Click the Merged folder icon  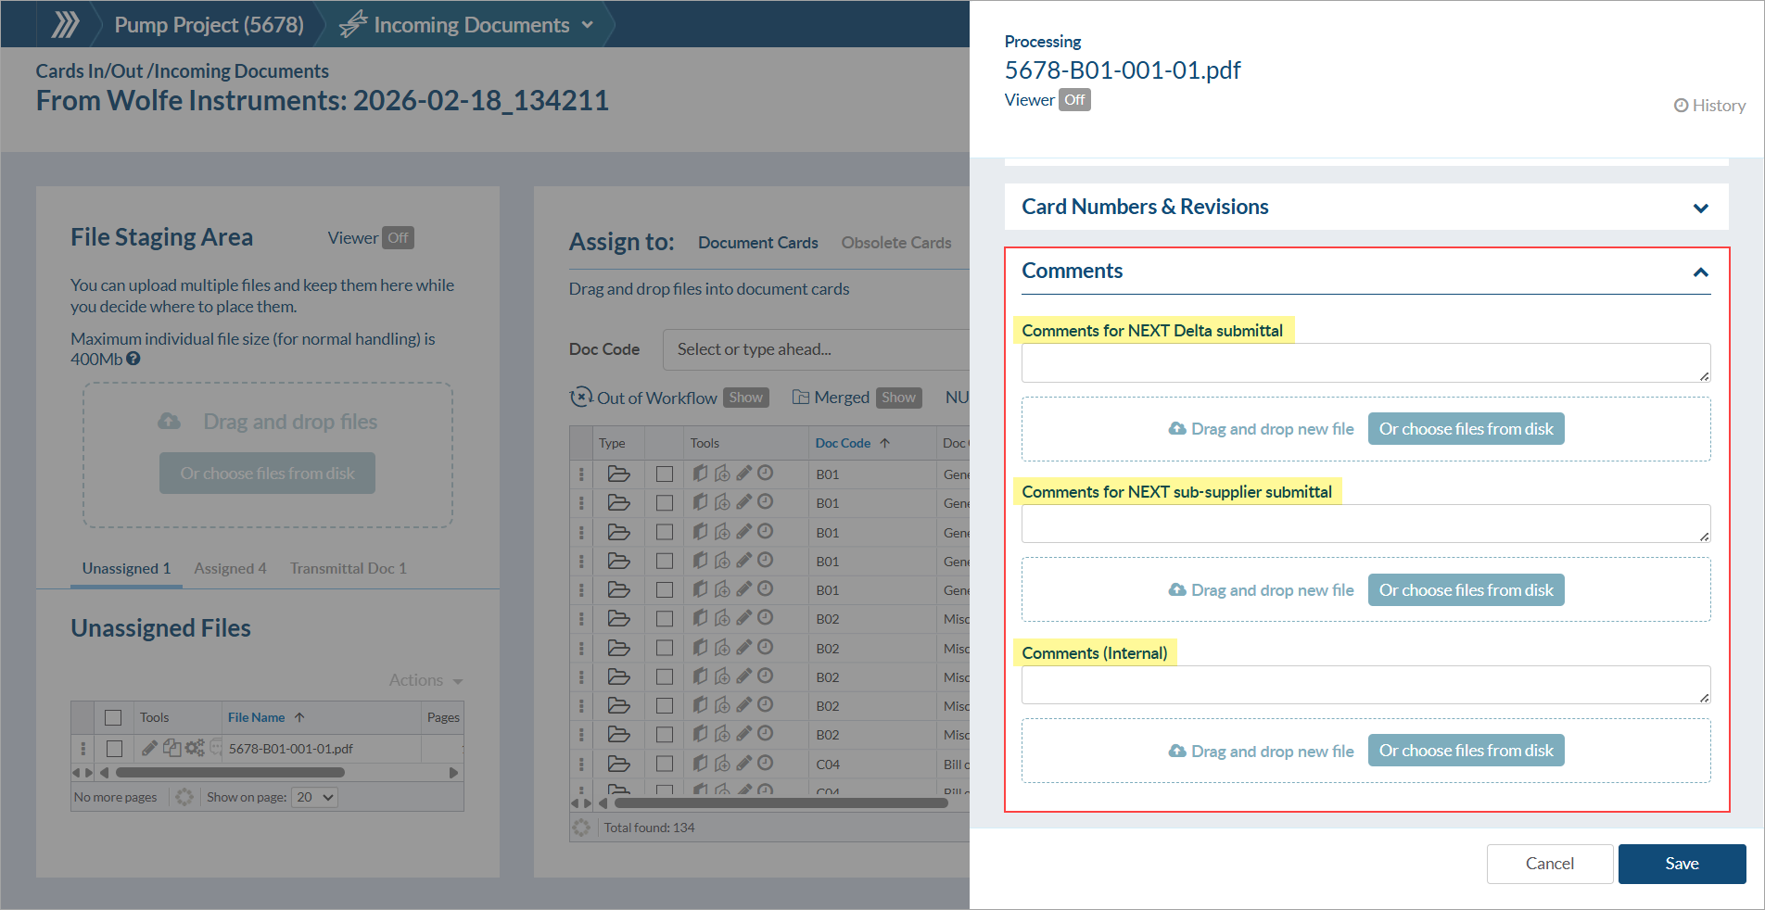801,398
